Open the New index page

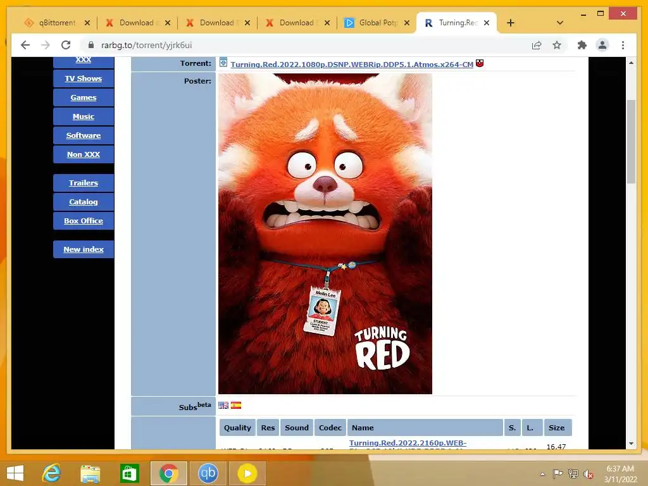[84, 249]
